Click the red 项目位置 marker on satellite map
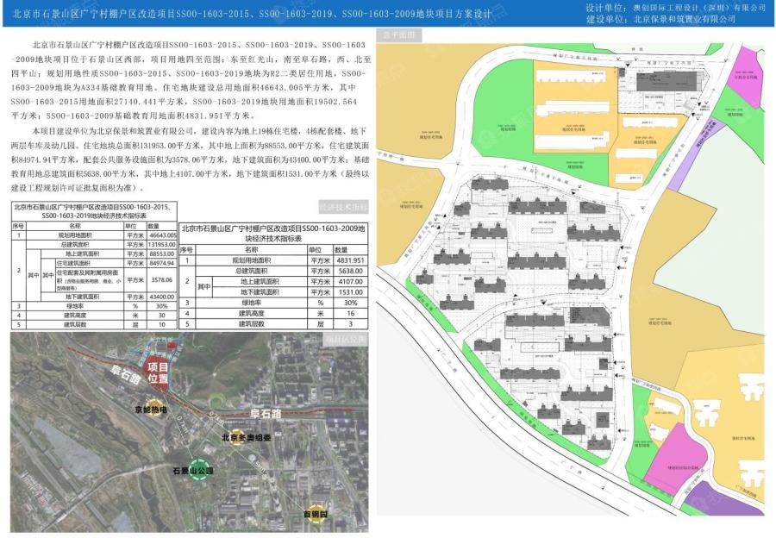 [158, 372]
